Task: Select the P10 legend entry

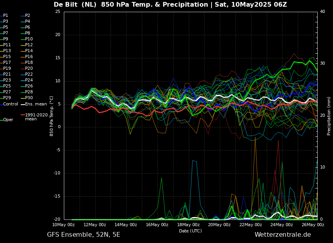Action: pyautogui.click(x=29, y=39)
